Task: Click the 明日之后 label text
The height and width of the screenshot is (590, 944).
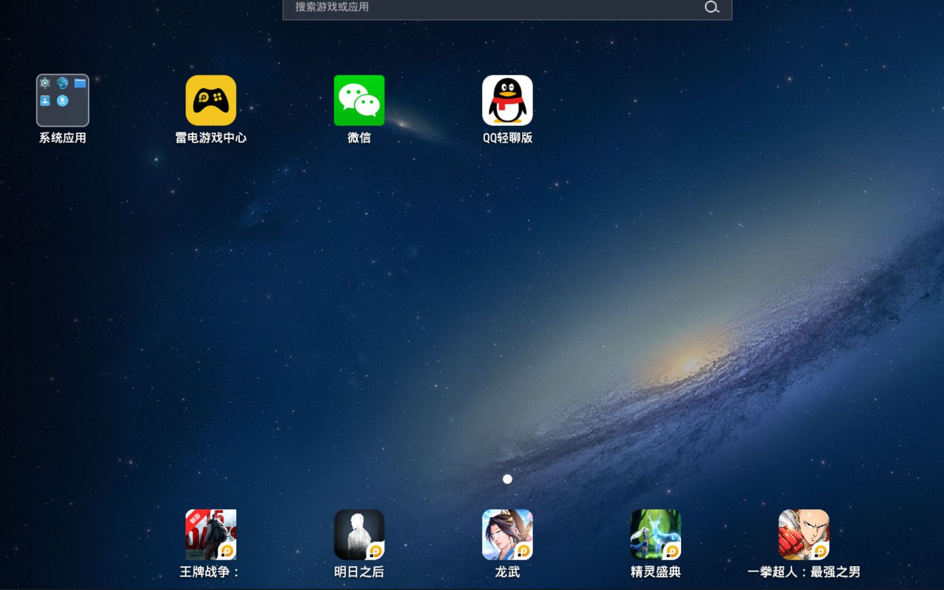Action: point(359,572)
